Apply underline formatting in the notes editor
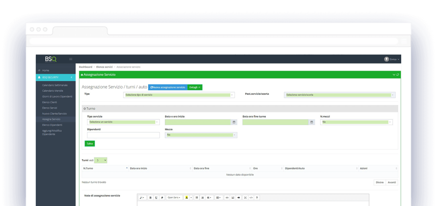Viewport: 437px width, 206px height. 156,197
